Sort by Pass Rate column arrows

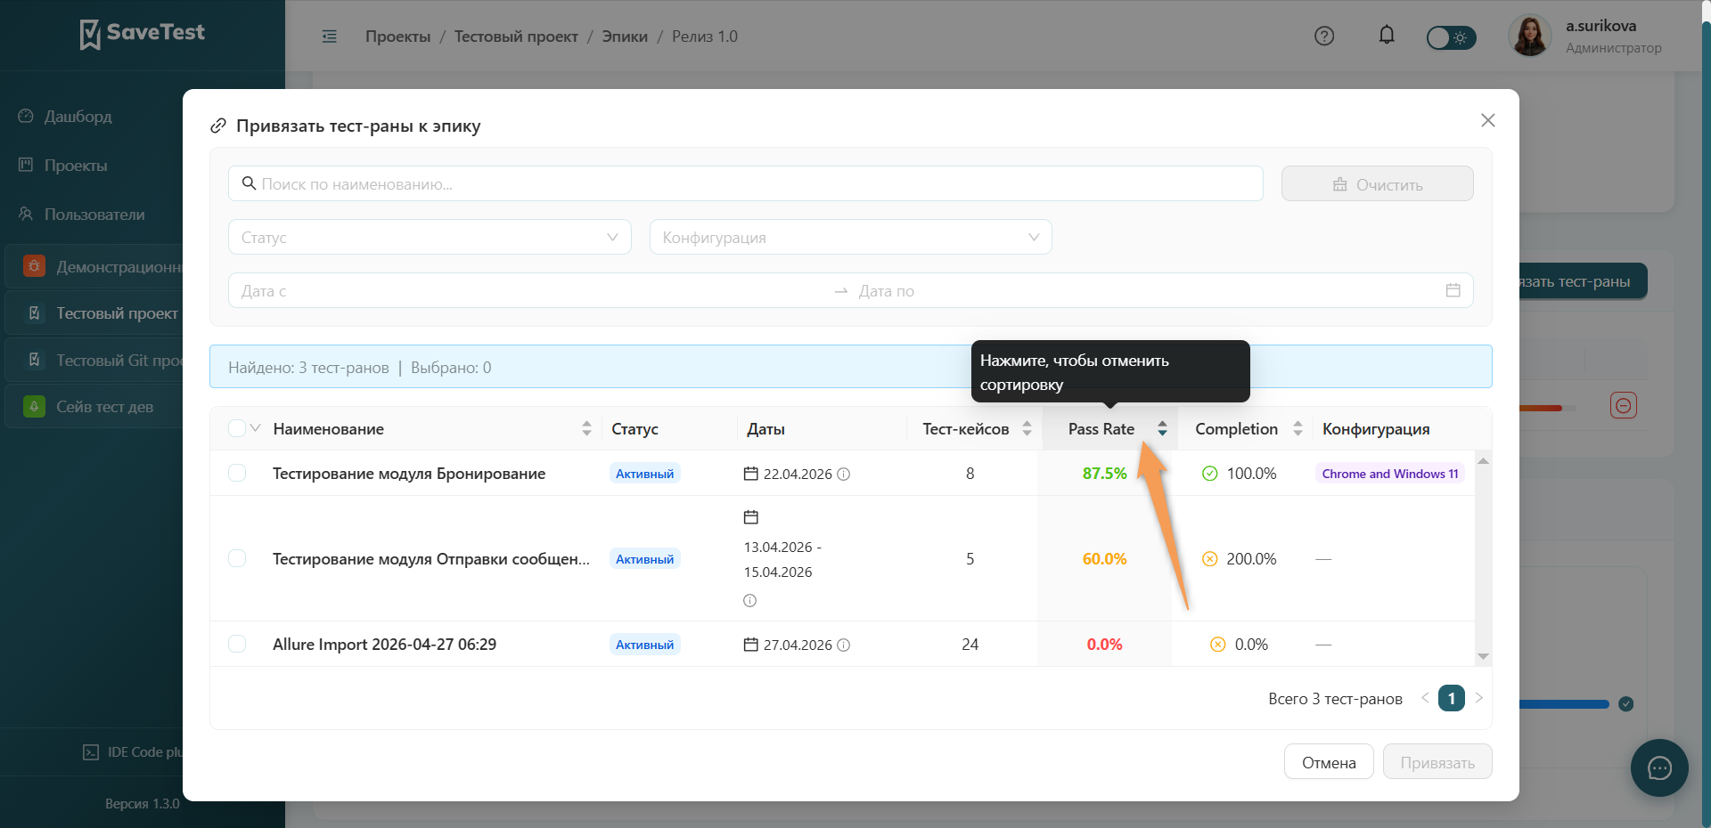point(1162,429)
